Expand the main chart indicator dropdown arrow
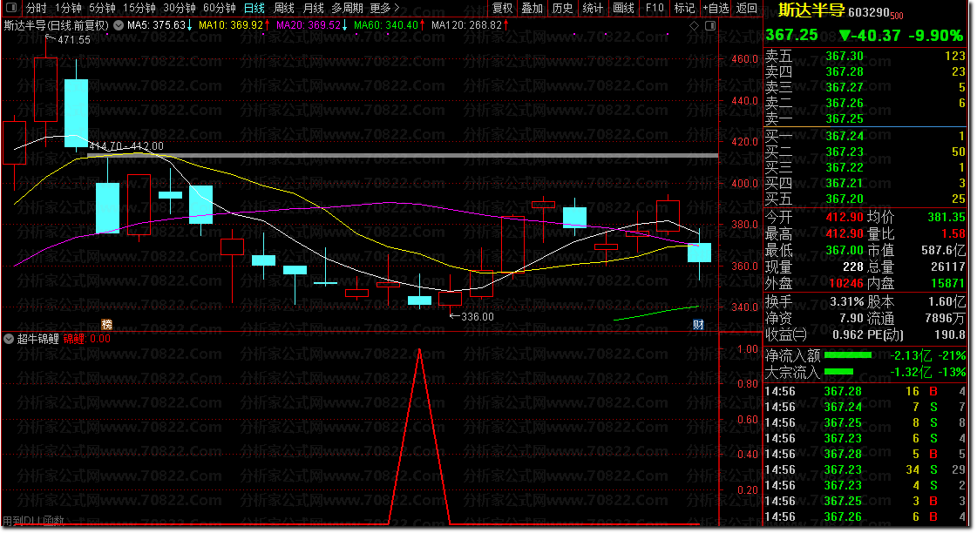Image resolution: width=977 pixels, height=533 pixels. pyautogui.click(x=119, y=25)
